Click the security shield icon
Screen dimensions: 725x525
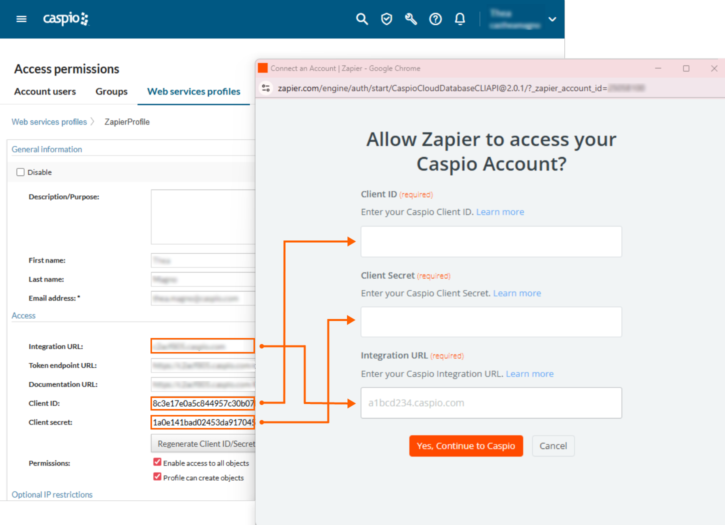click(386, 18)
